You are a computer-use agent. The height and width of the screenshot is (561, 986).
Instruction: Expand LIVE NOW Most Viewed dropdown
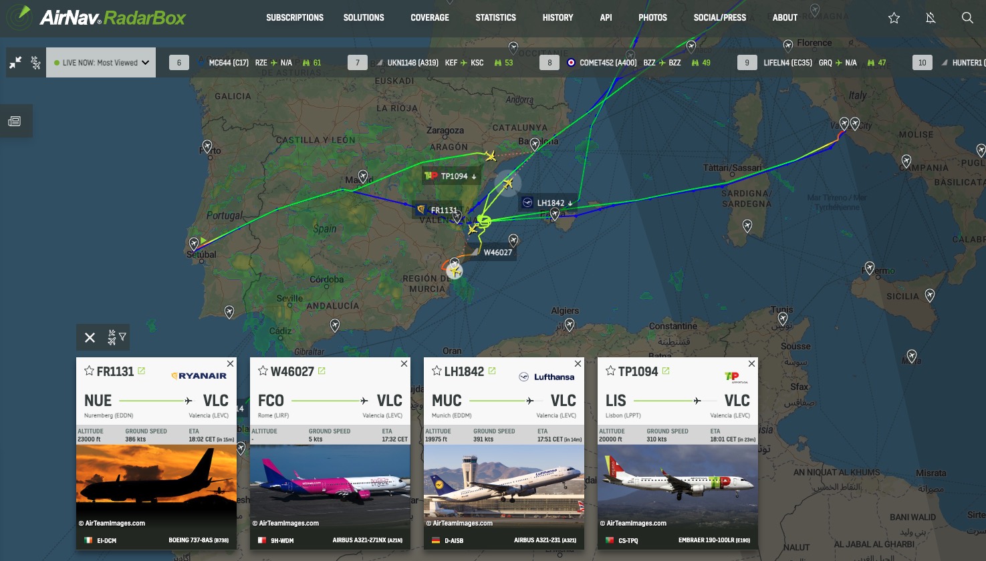(101, 63)
